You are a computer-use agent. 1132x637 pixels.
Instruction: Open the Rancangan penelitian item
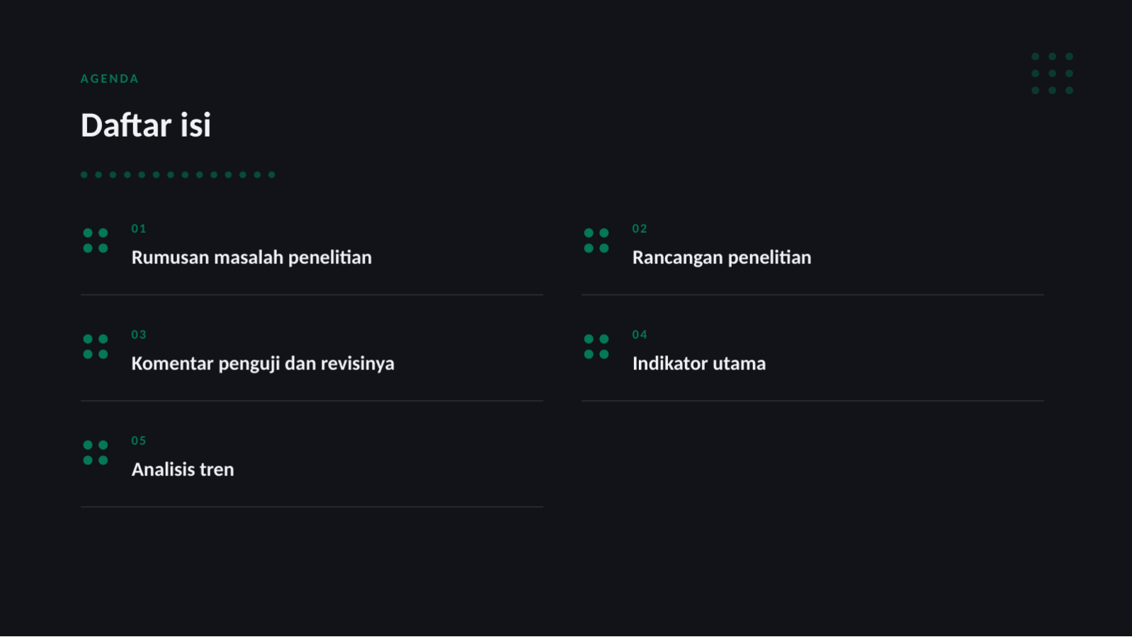(x=722, y=258)
